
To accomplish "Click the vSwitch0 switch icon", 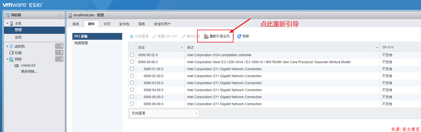I will [16, 65].
